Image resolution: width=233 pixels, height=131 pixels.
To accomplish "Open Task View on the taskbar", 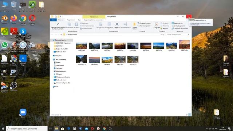I will point(51,128).
